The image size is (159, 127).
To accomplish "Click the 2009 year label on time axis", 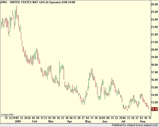I will (x=18, y=121).
